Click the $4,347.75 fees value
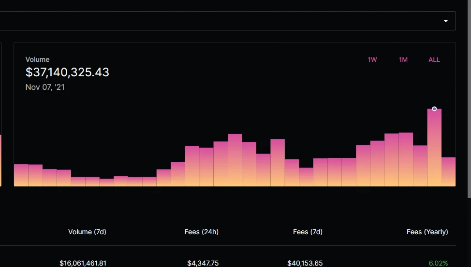This screenshot has width=471, height=267. coord(203,263)
